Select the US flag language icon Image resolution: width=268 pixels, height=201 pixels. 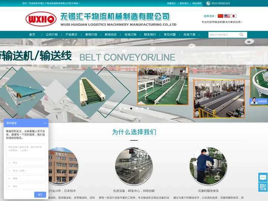(x=227, y=16)
